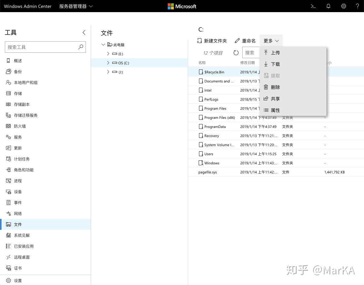Open the 概述 overview tool

pos(45,61)
